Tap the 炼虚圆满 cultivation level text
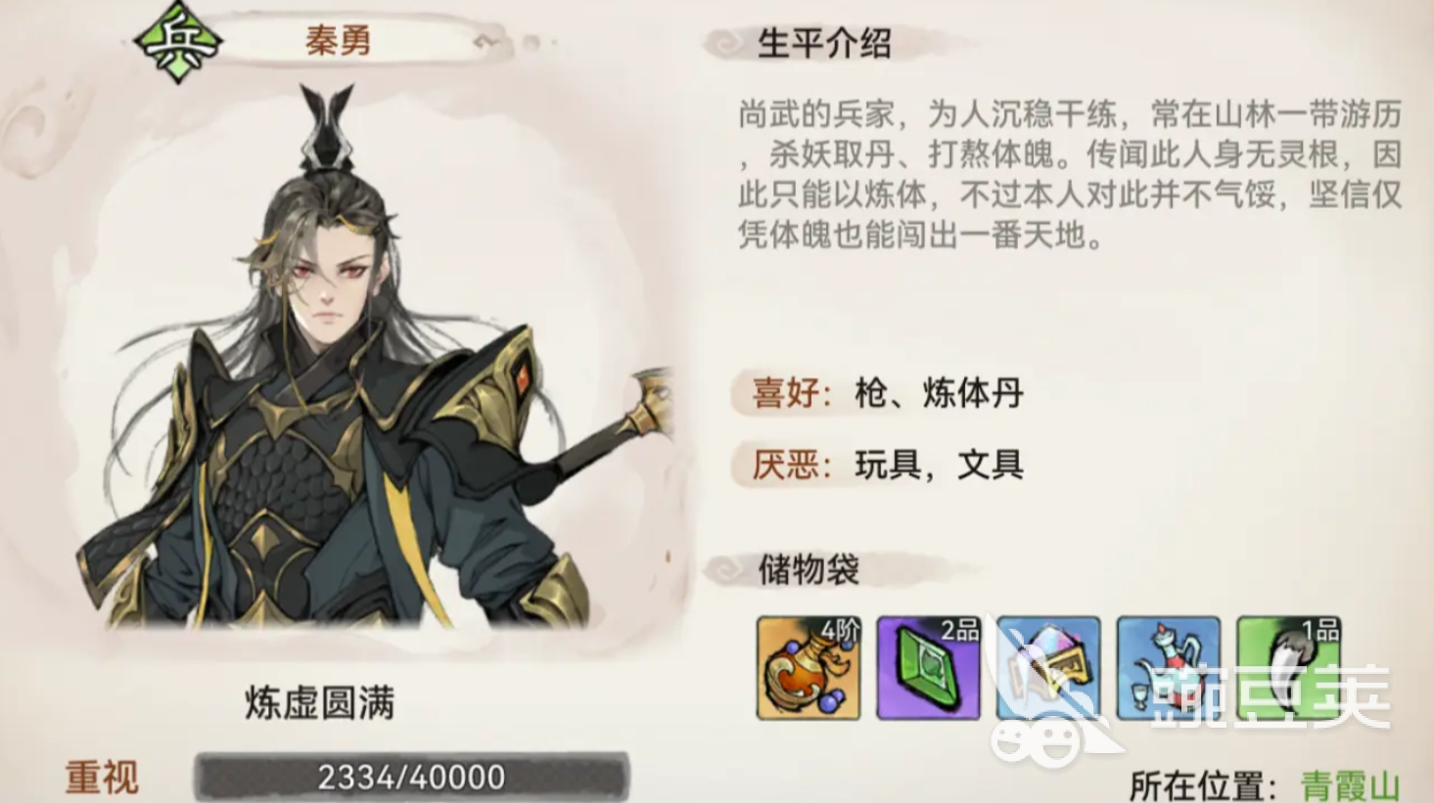 coord(319,703)
